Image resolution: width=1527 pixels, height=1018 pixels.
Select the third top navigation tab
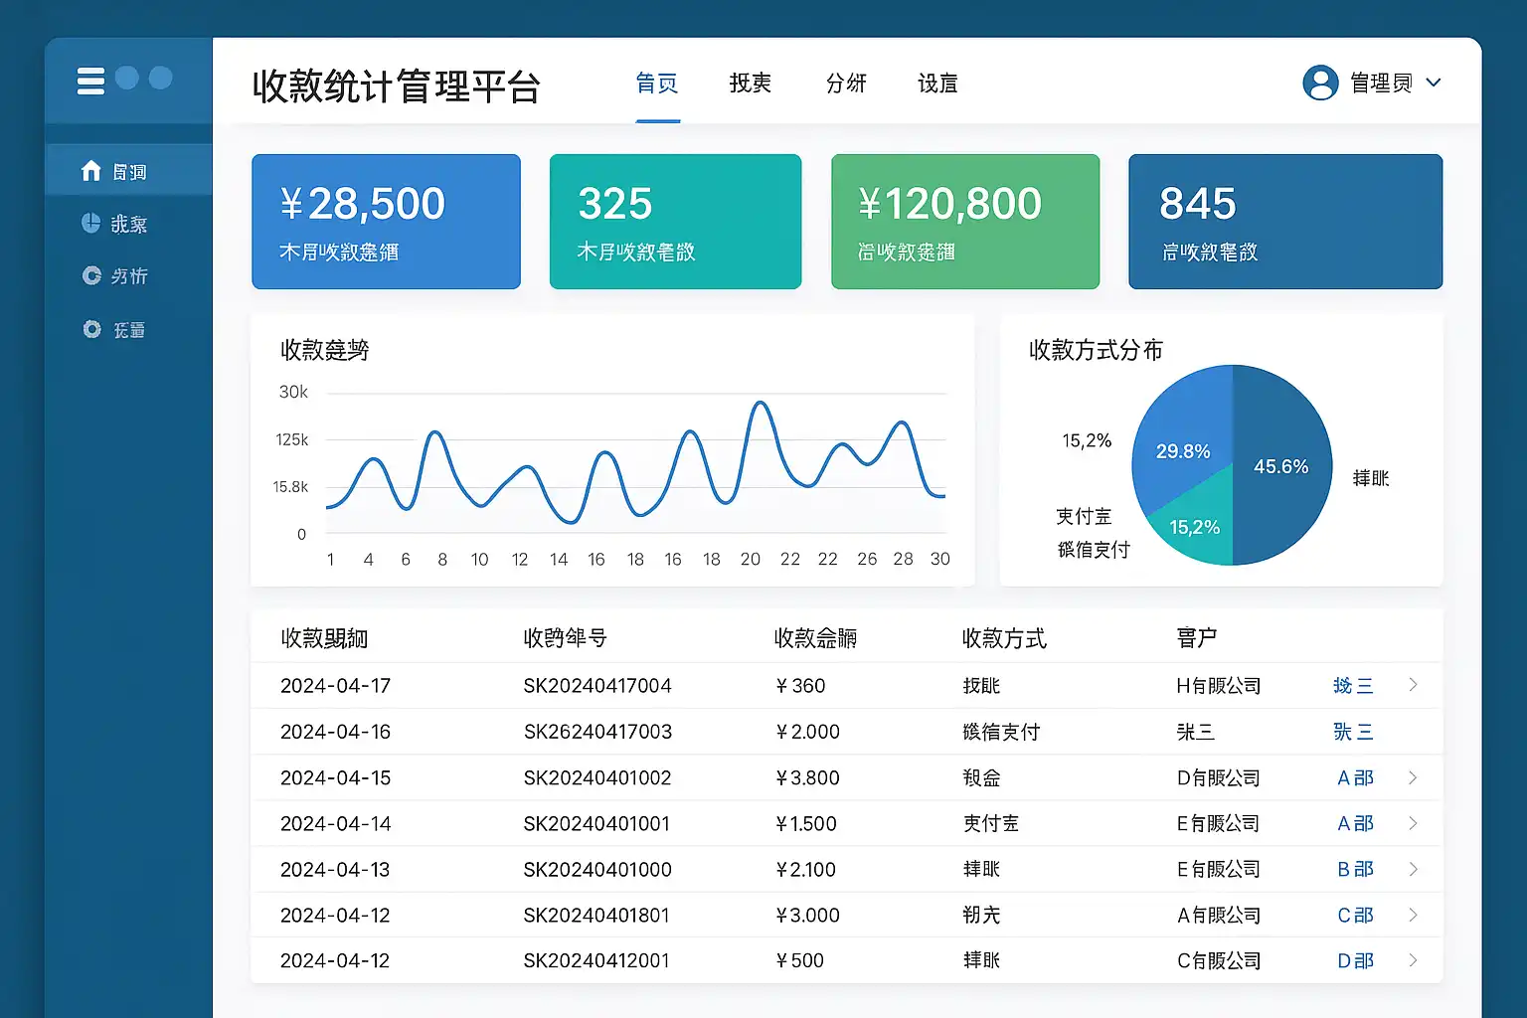pos(846,84)
